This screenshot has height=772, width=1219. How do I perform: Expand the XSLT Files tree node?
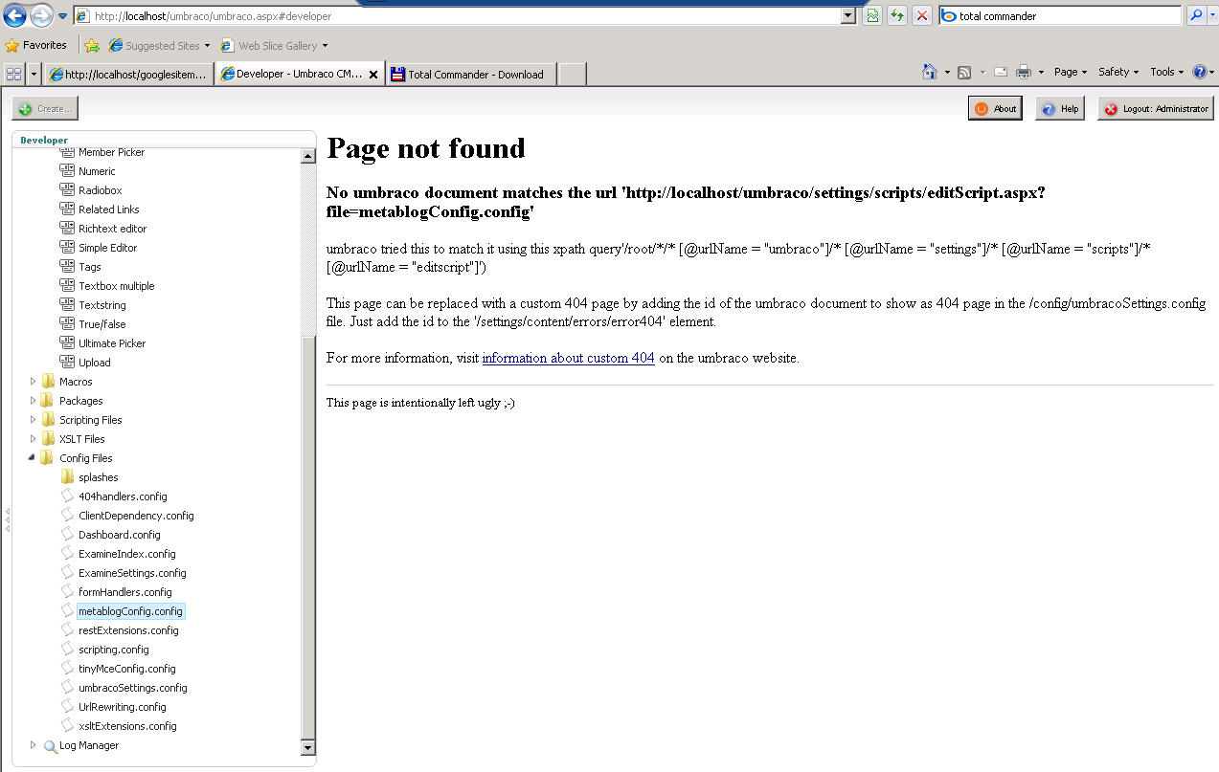(x=33, y=439)
